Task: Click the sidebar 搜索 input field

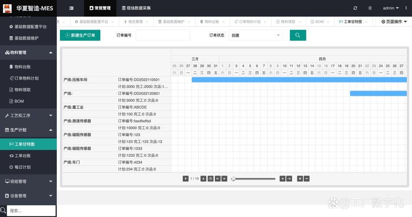Action: [31, 210]
